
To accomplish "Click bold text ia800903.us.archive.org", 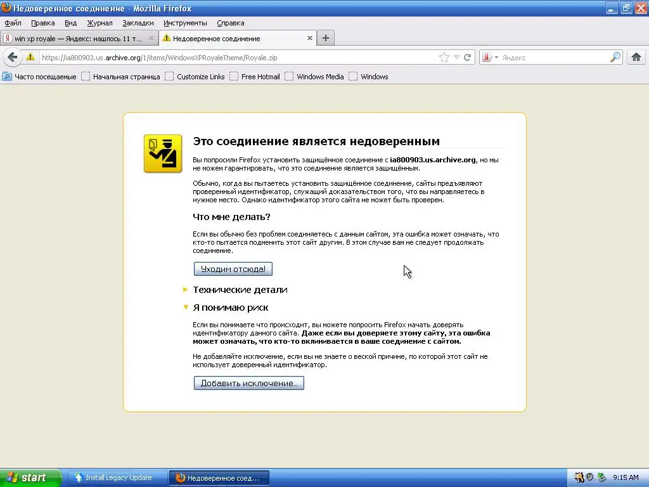I will click(433, 160).
